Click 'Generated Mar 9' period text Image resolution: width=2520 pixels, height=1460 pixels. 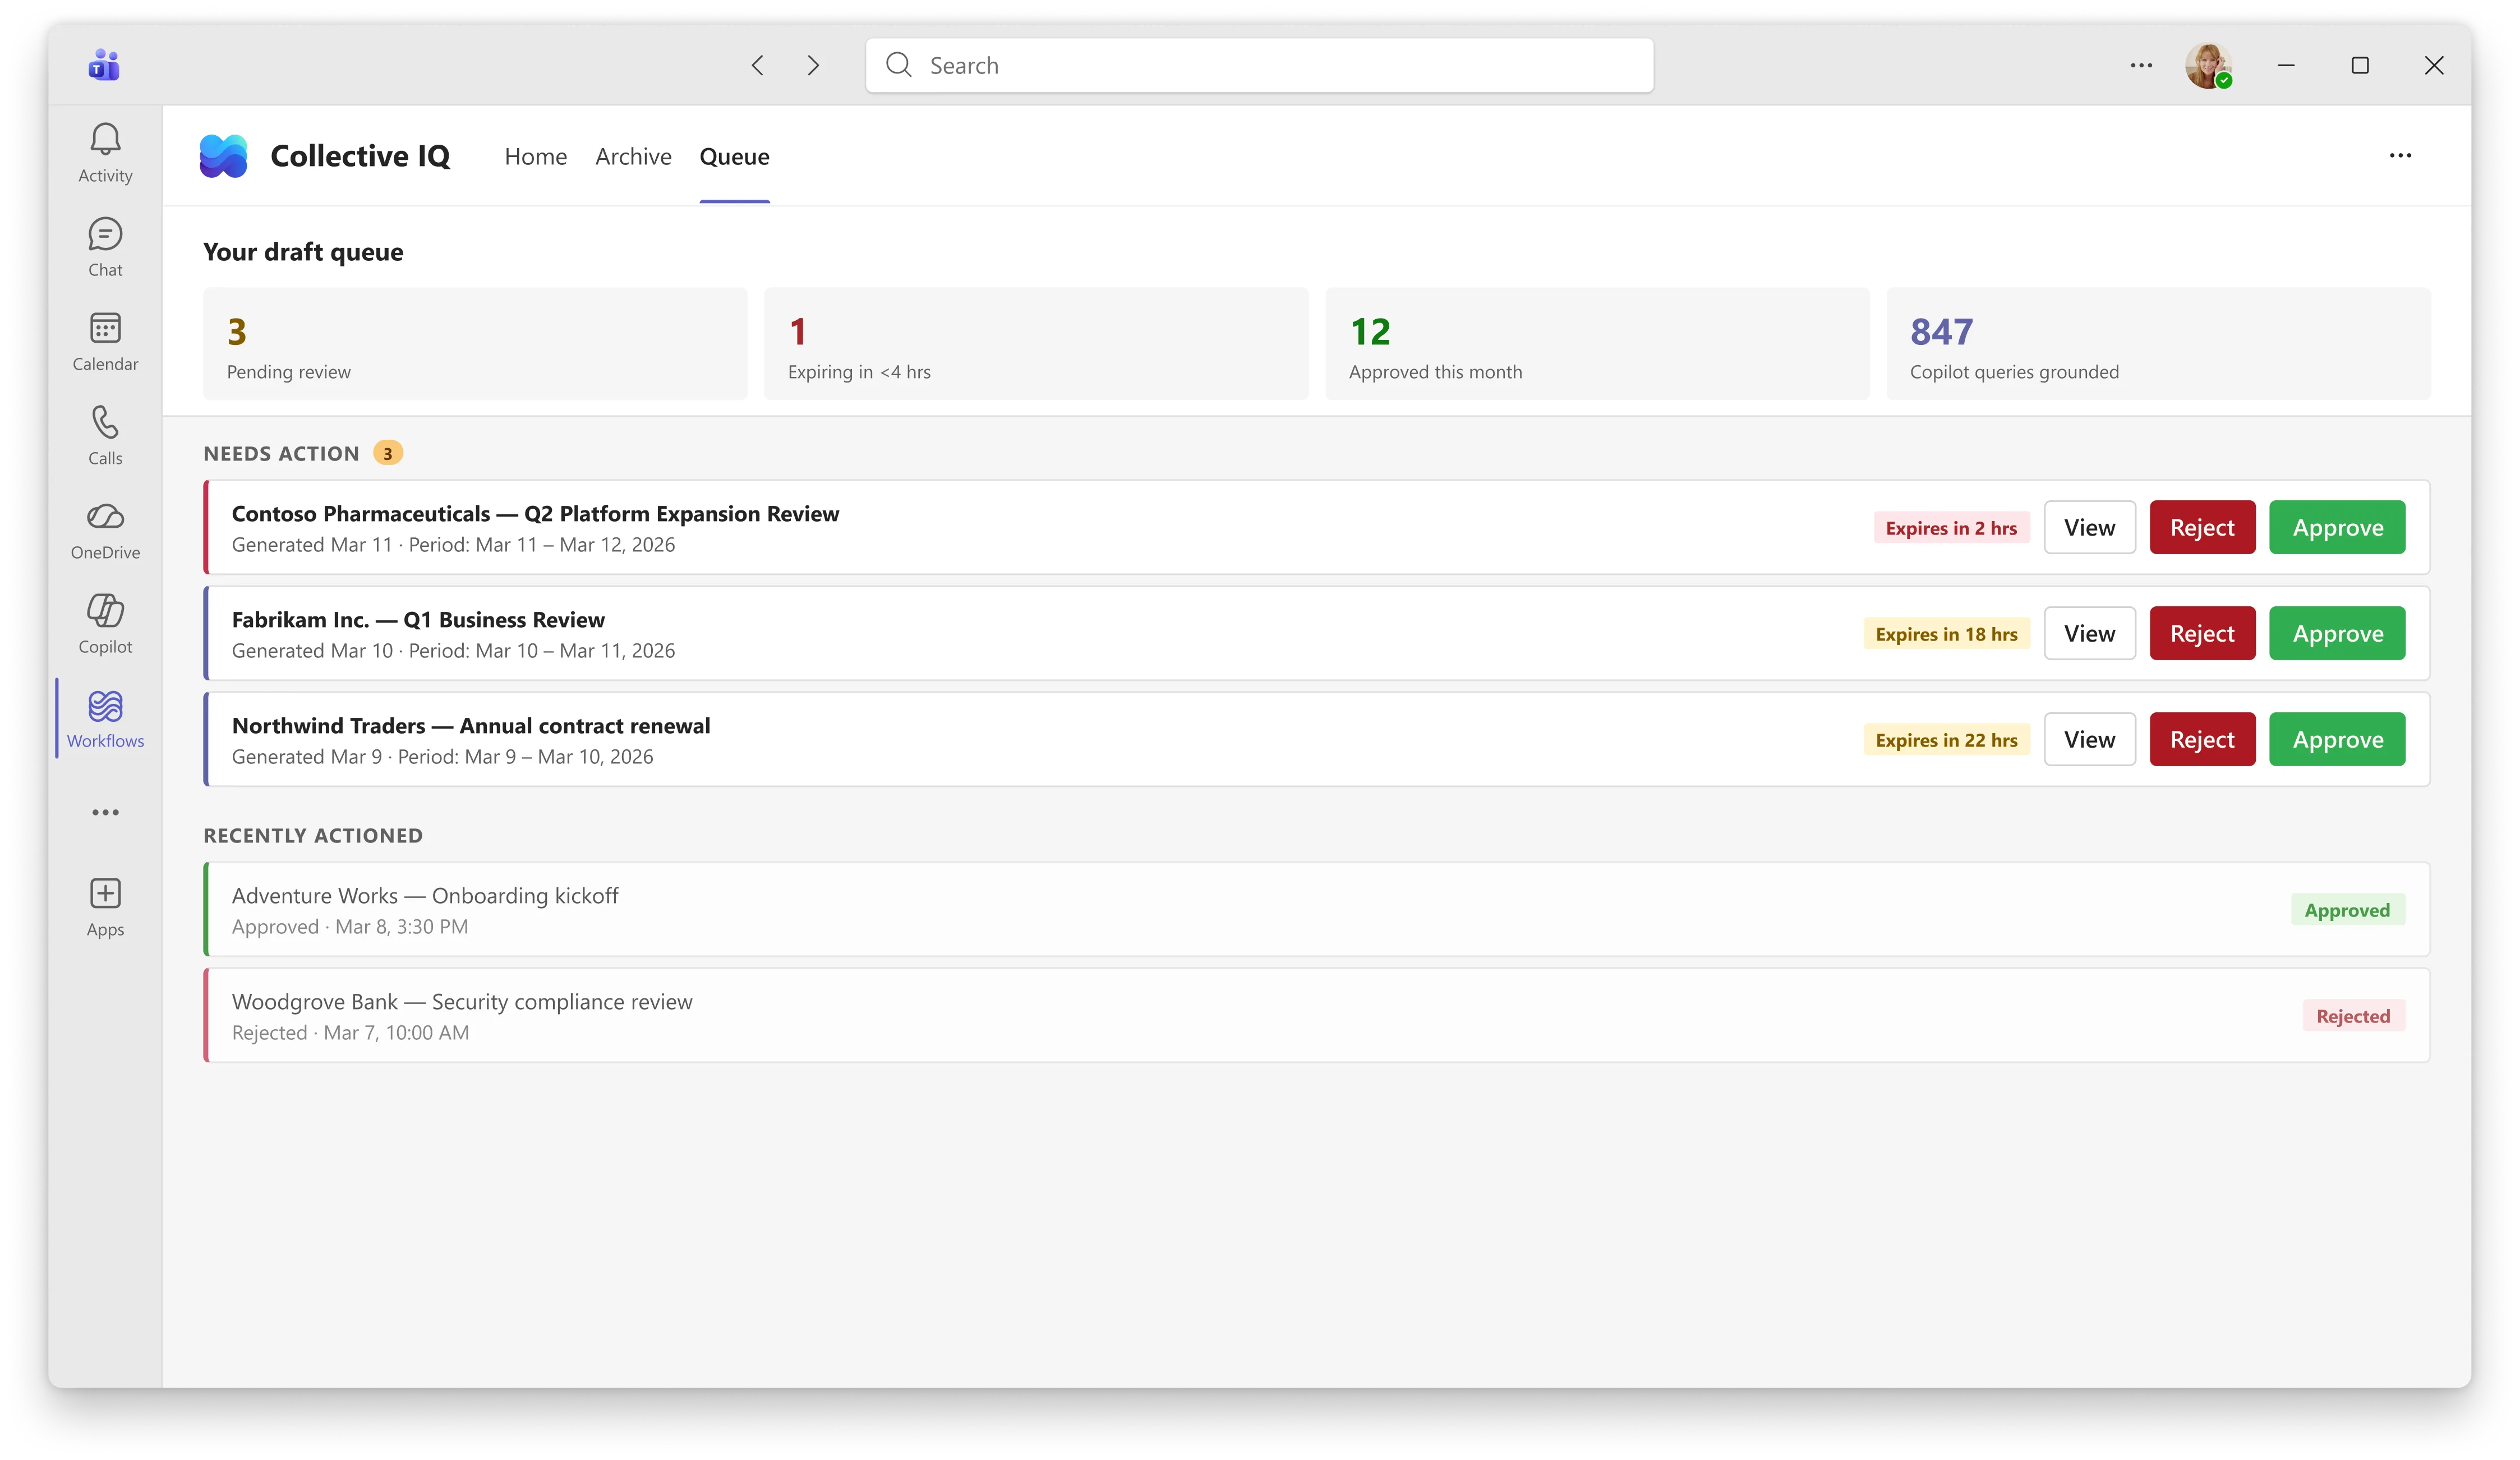click(442, 757)
